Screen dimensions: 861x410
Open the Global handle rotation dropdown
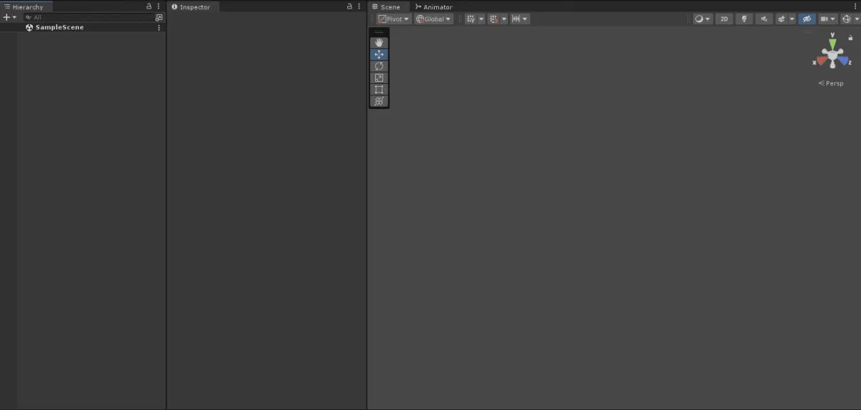[434, 19]
